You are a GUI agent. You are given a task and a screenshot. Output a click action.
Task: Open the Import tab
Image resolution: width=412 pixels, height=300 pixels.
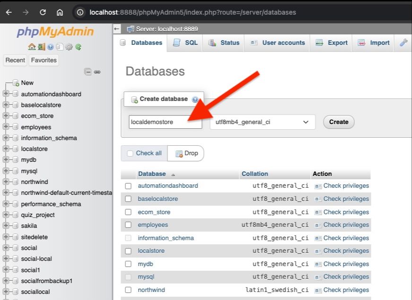tap(373, 43)
